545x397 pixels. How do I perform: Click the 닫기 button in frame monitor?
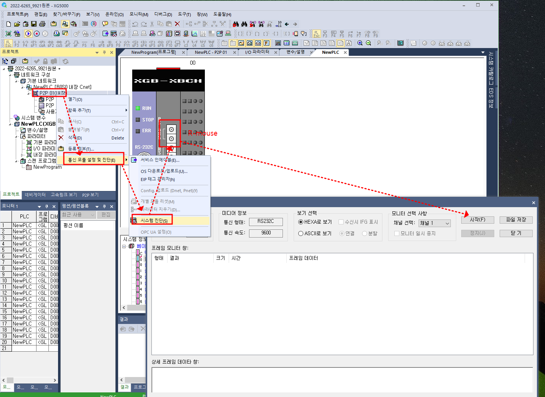point(516,233)
